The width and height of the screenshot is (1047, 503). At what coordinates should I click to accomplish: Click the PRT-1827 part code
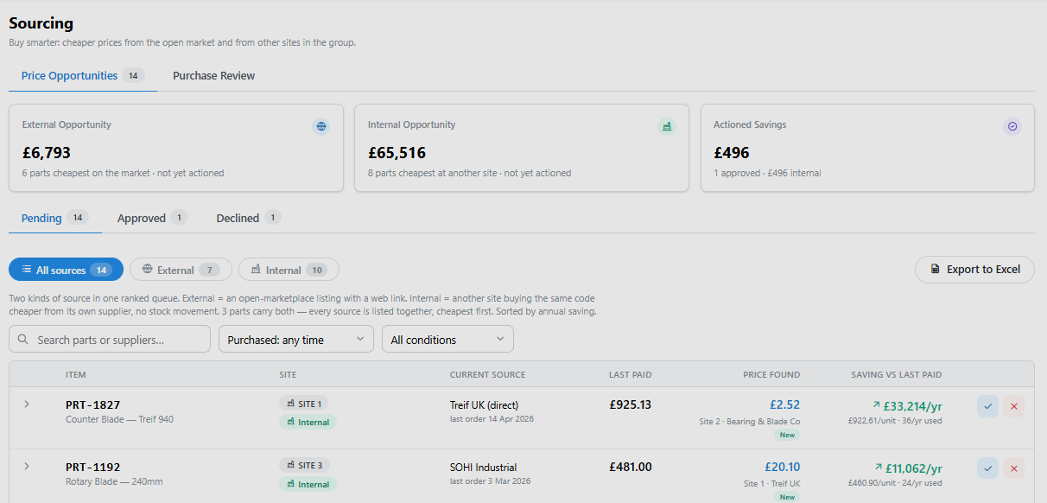pyautogui.click(x=92, y=404)
